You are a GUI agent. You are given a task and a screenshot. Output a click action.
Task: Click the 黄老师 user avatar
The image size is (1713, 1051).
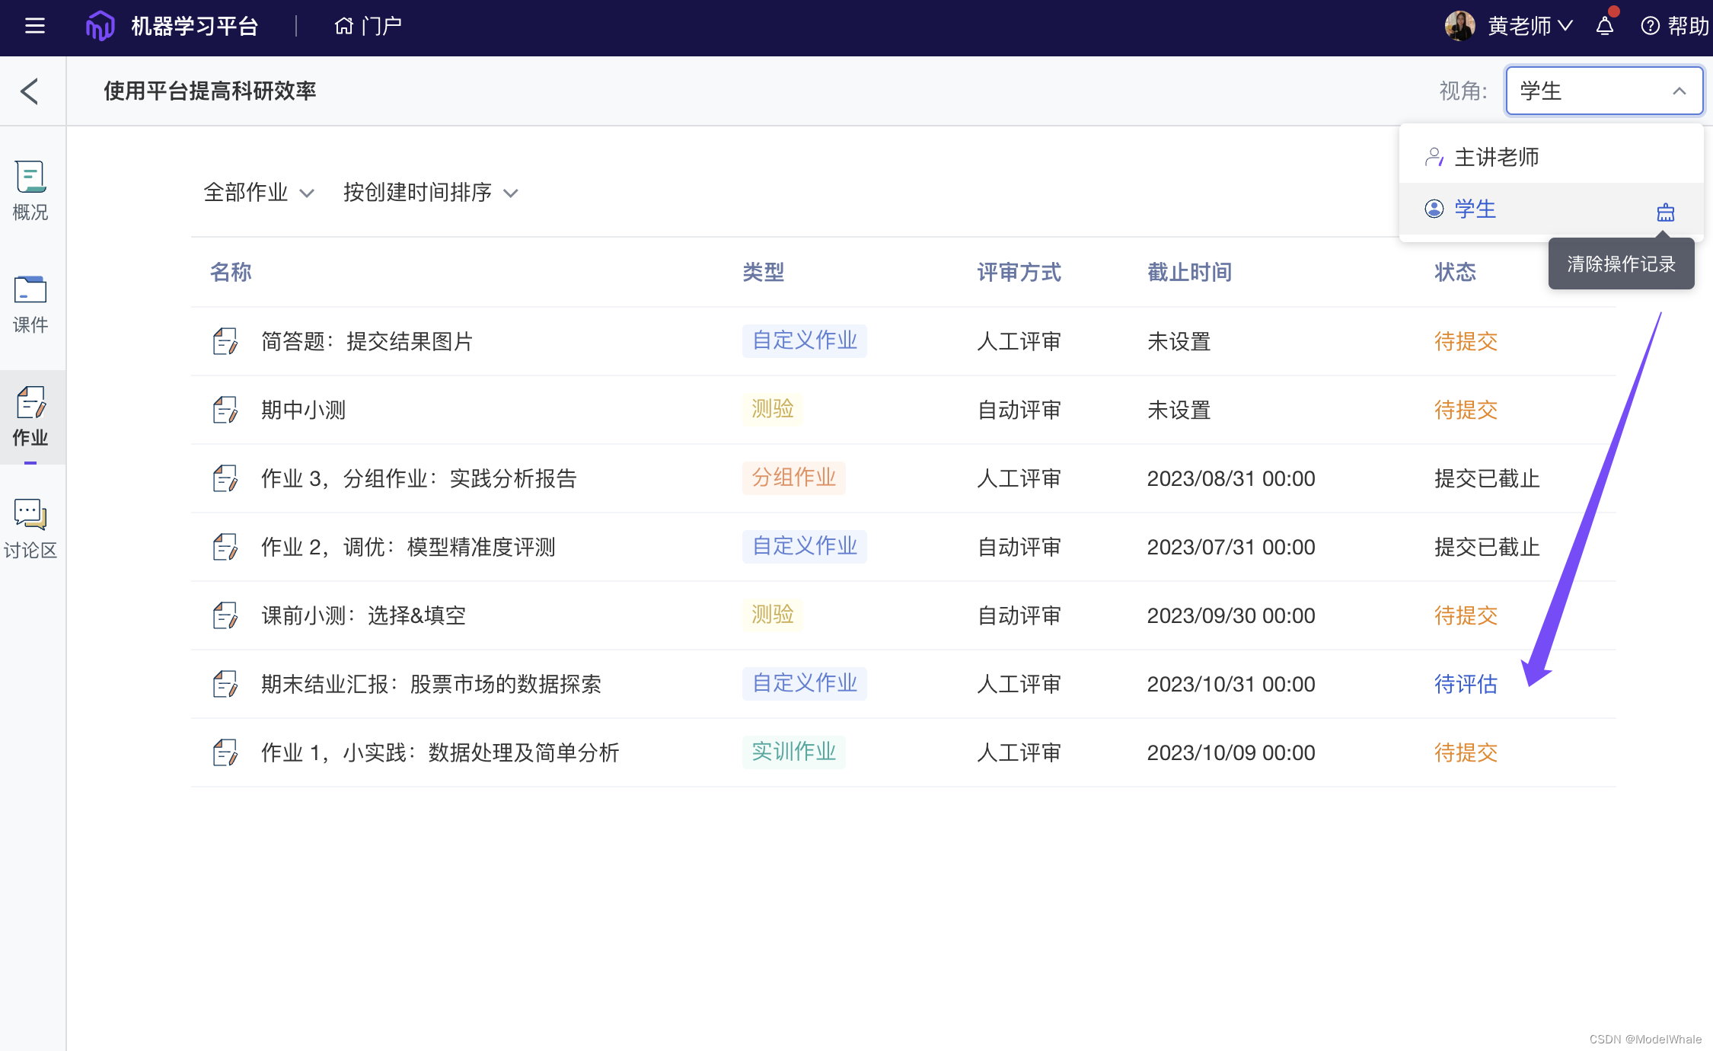pos(1459,27)
